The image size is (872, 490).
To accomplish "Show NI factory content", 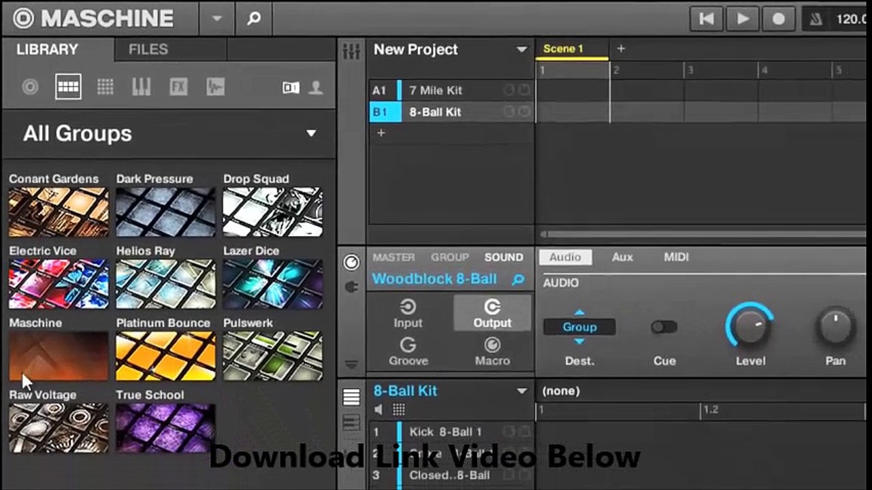I will tap(291, 87).
